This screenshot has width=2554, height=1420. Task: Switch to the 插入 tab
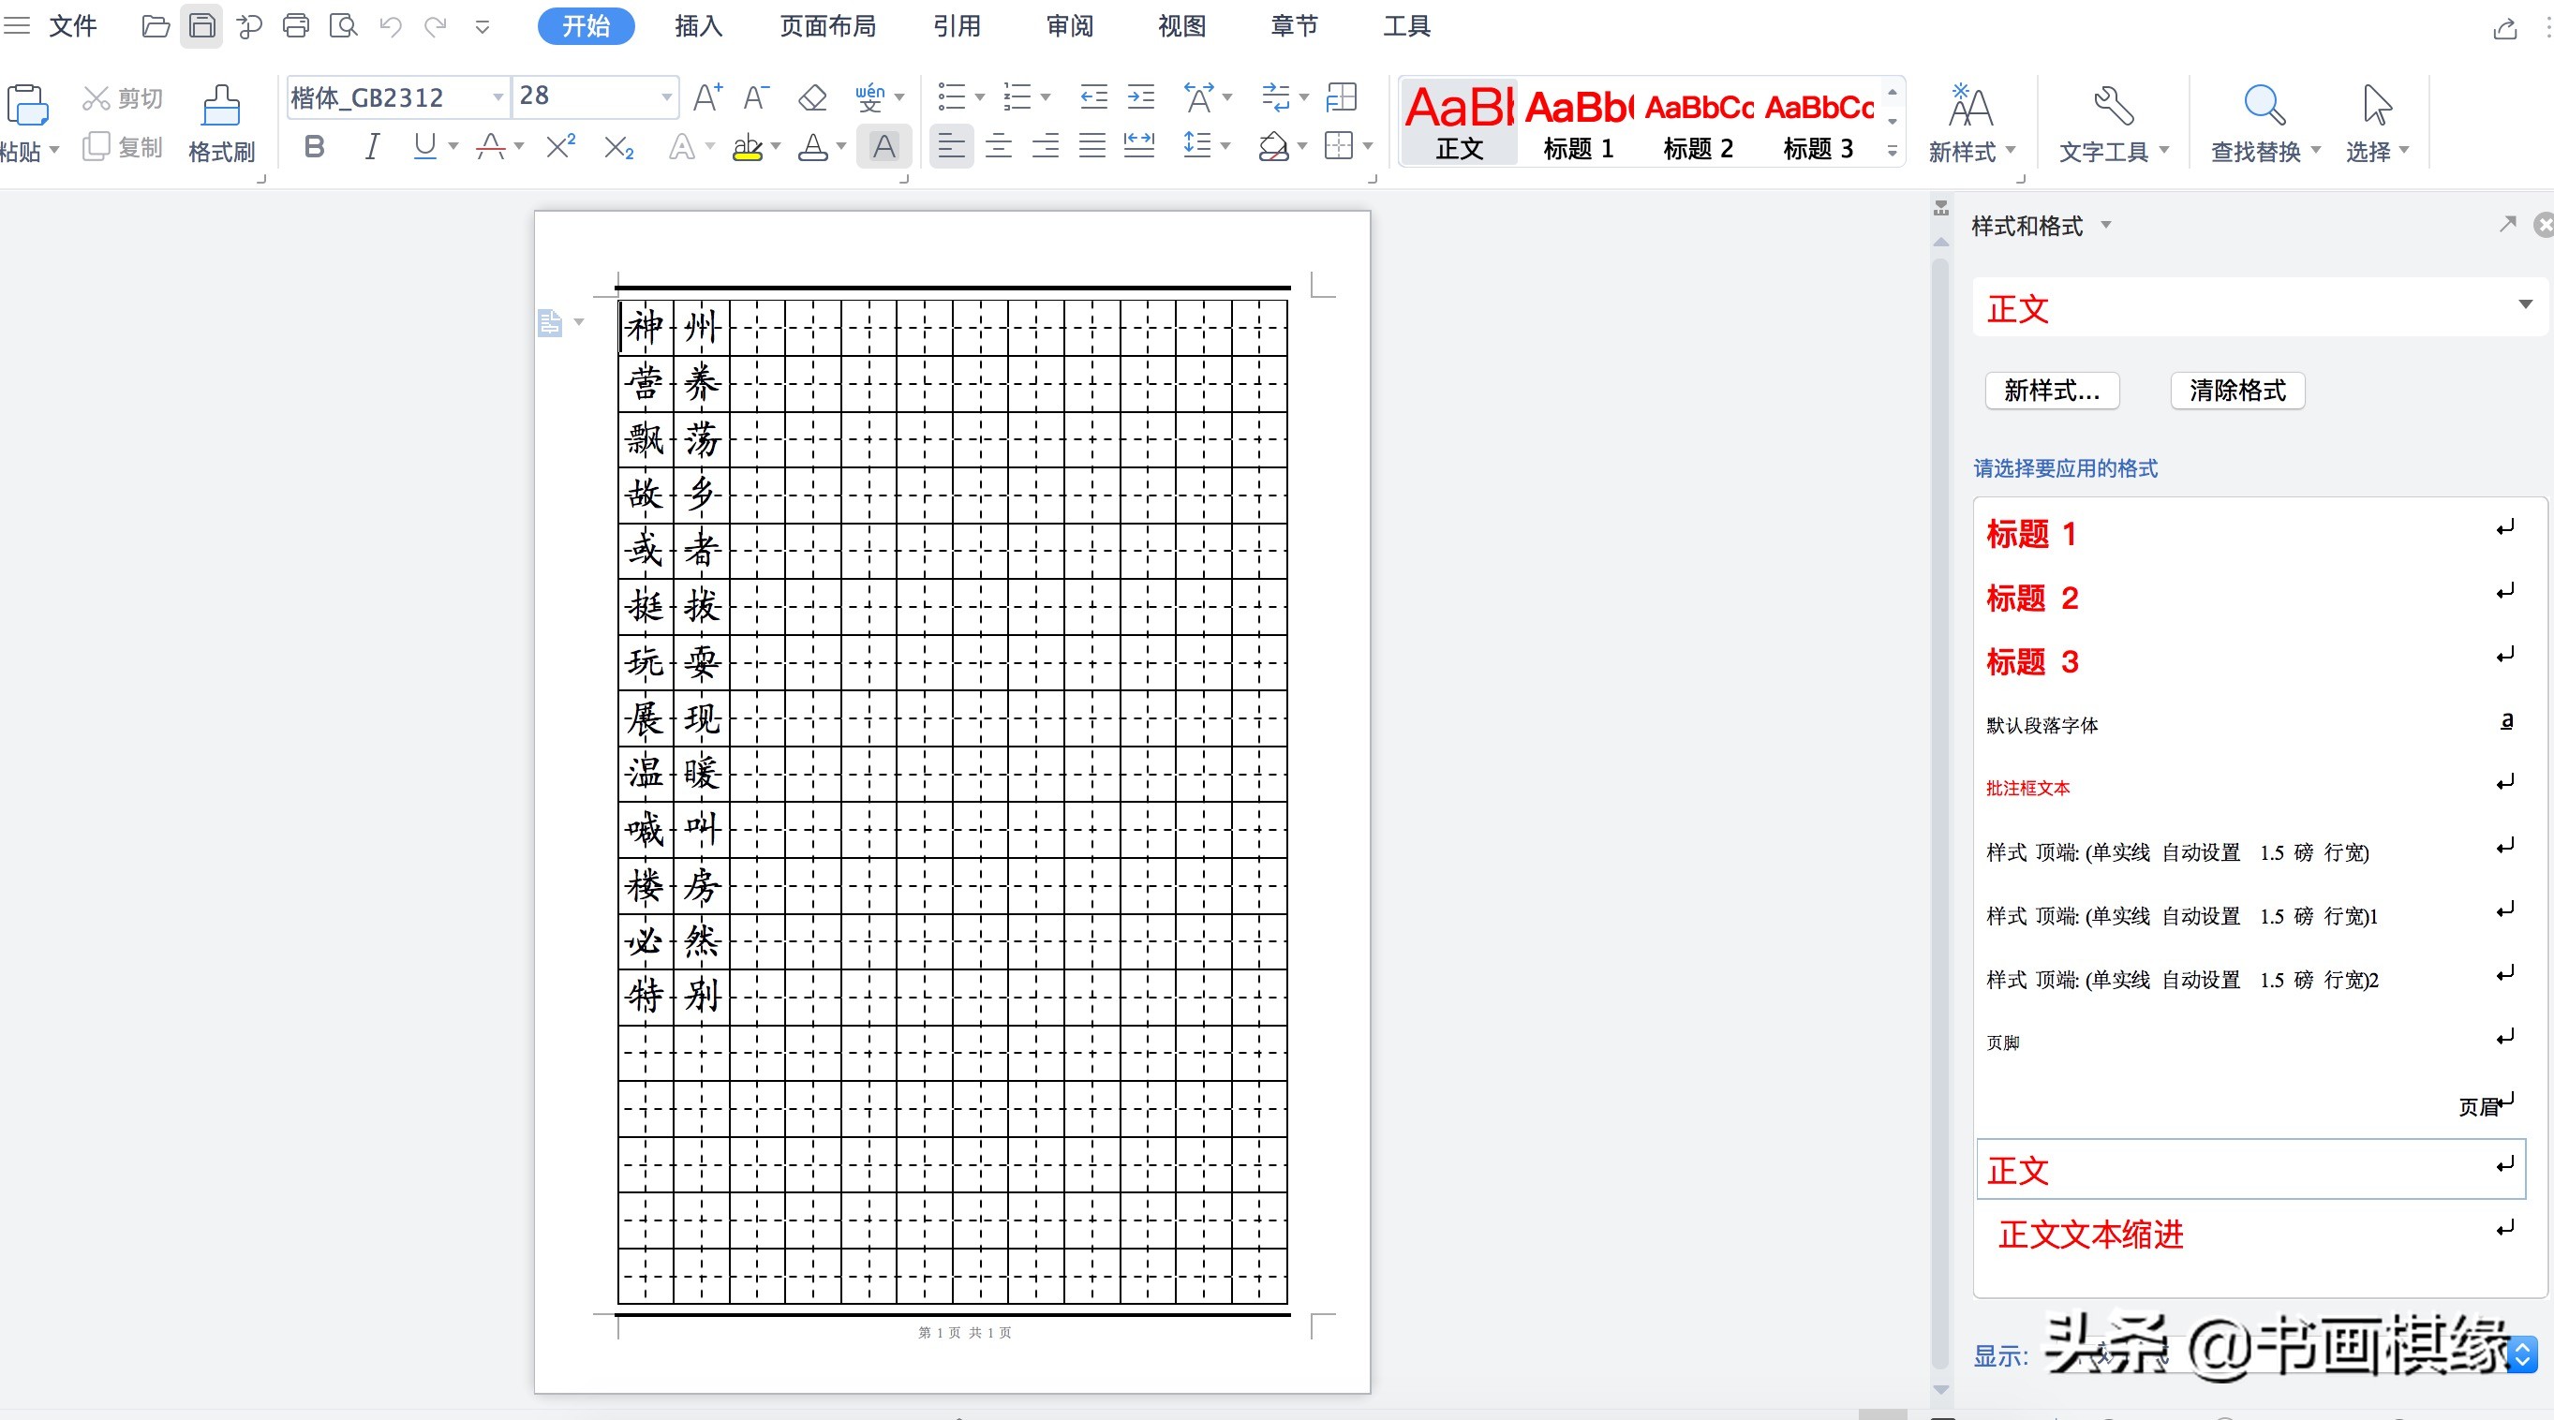pyautogui.click(x=698, y=26)
